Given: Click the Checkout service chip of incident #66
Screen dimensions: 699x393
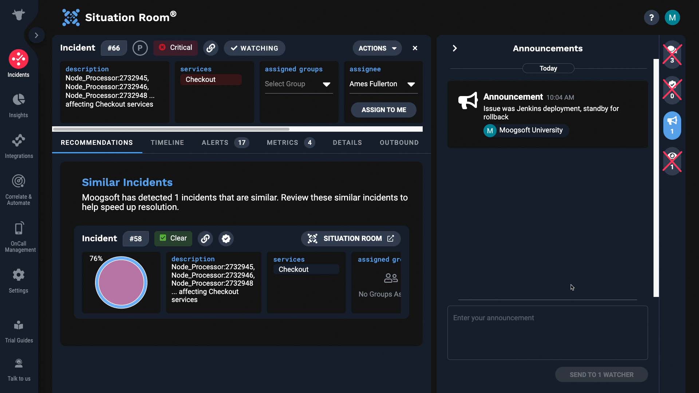Looking at the screenshot, I should point(211,80).
